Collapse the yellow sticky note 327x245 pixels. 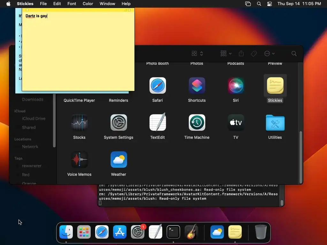pyautogui.click(x=129, y=10)
